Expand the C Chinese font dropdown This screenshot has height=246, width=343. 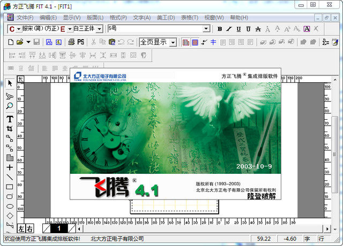pos(19,29)
